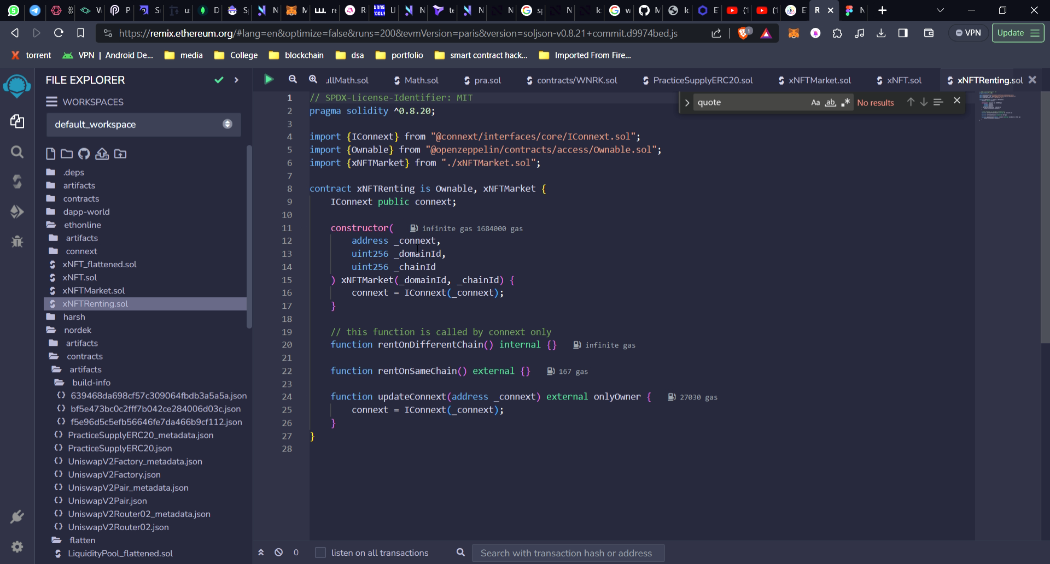This screenshot has width=1050, height=564.
Task: Expand the terminal panel double-chevron
Action: (x=261, y=553)
